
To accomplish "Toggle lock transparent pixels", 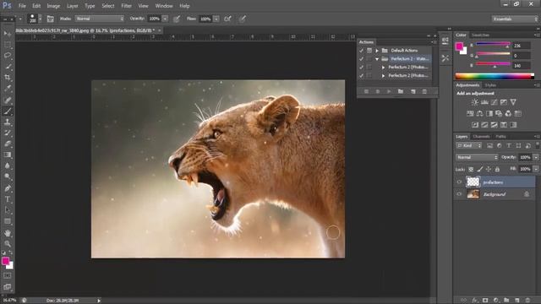I will click(471, 169).
